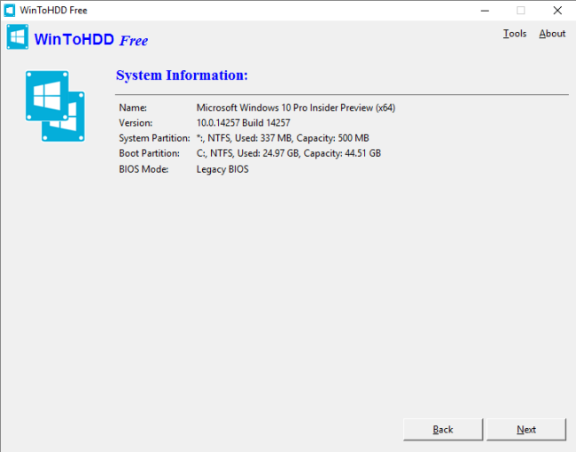
Task: Select the version 10.0.14257 Build 14257 text
Action: click(x=243, y=122)
